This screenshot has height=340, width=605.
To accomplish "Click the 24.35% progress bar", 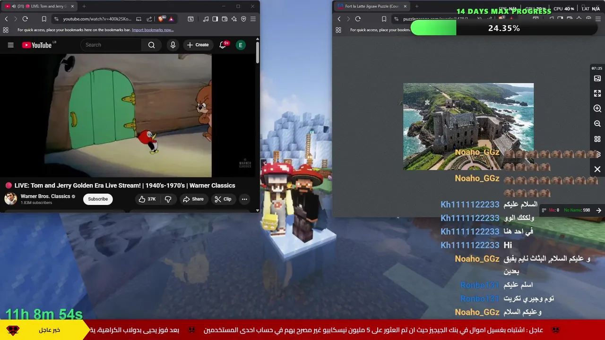I will pyautogui.click(x=504, y=28).
